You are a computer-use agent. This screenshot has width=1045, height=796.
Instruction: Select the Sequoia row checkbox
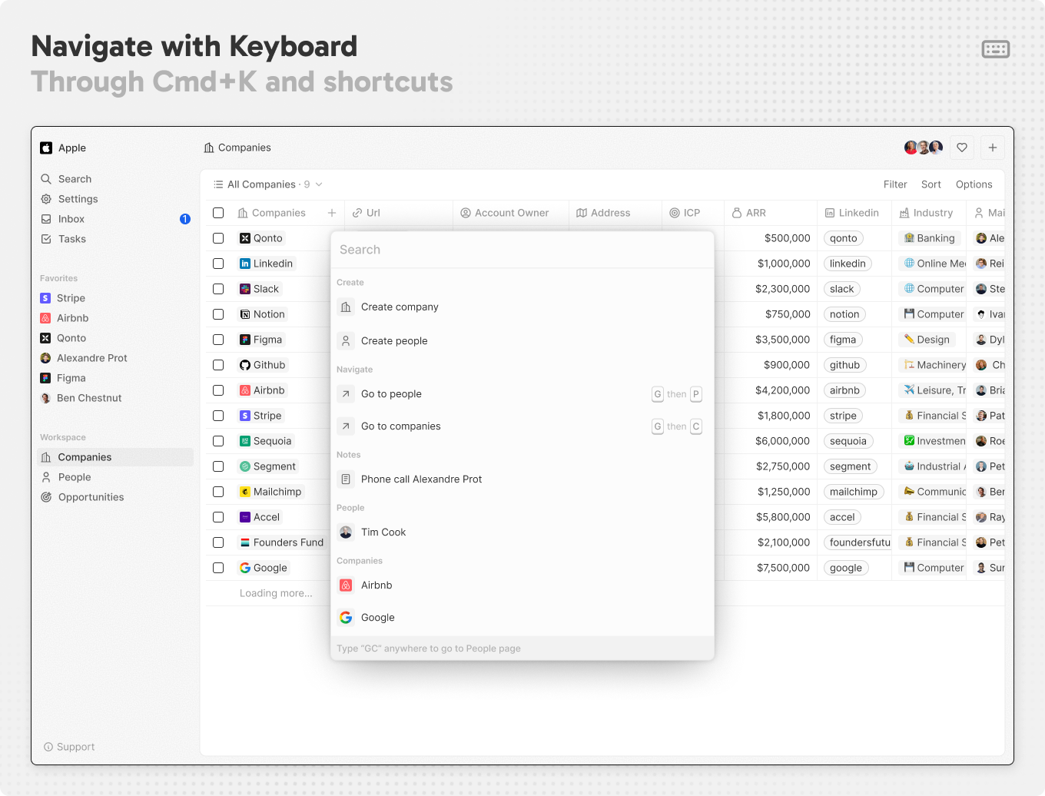[x=218, y=441]
